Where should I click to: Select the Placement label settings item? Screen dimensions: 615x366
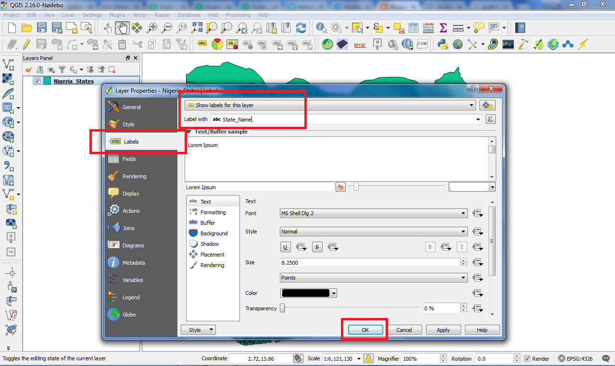coord(213,255)
